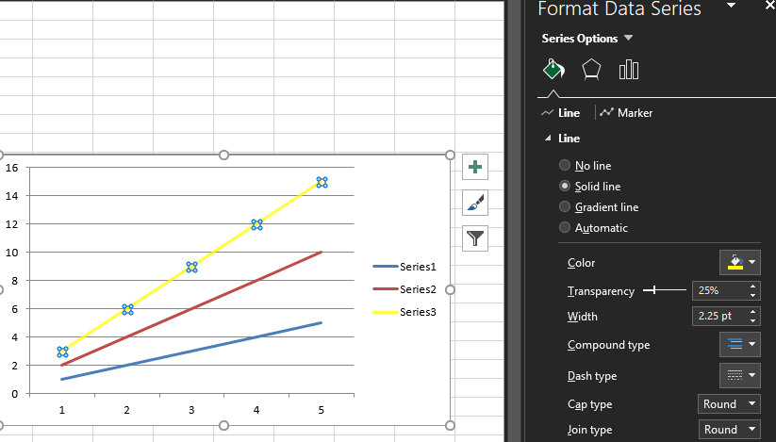Click the yellow series marker at value 15
This screenshot has width=776, height=442.
click(x=322, y=183)
